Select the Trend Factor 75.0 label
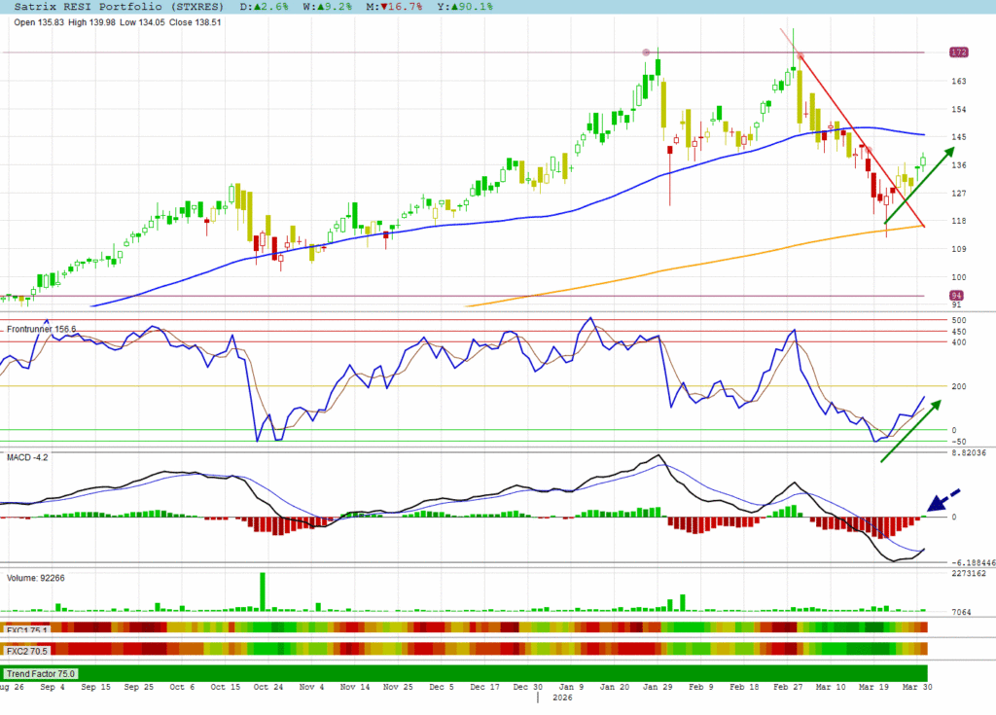 click(x=41, y=673)
